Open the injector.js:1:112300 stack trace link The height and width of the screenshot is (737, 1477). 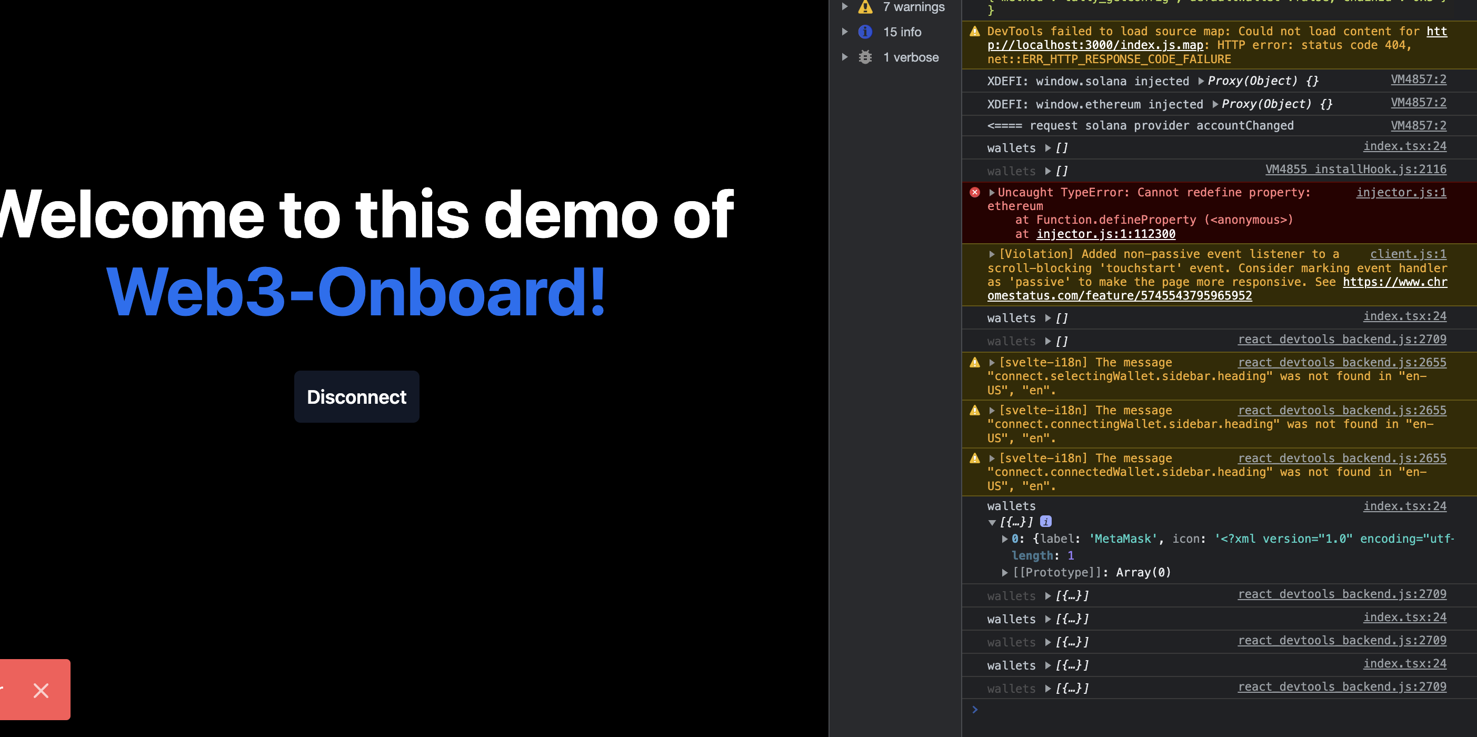1105,234
